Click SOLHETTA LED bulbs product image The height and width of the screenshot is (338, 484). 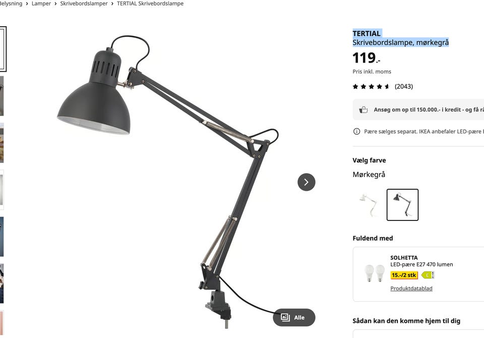(x=375, y=273)
